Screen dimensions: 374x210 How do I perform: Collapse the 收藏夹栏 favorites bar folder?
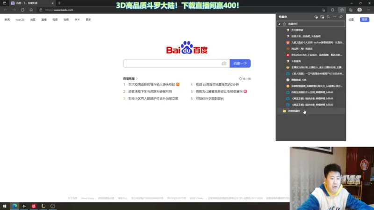click(x=279, y=24)
